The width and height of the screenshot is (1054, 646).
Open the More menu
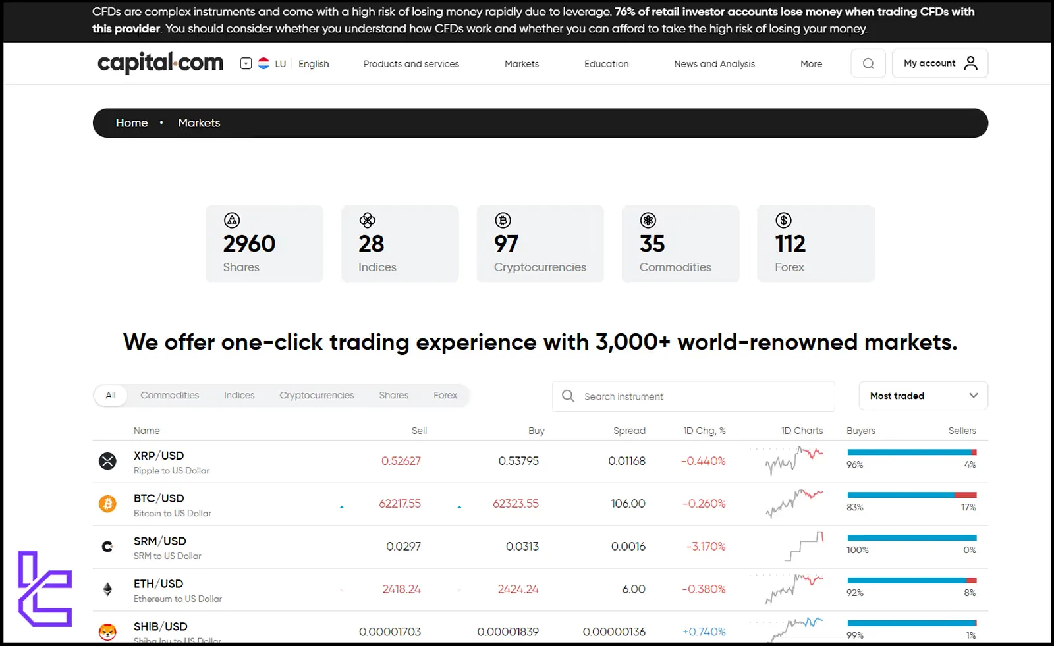click(x=811, y=64)
